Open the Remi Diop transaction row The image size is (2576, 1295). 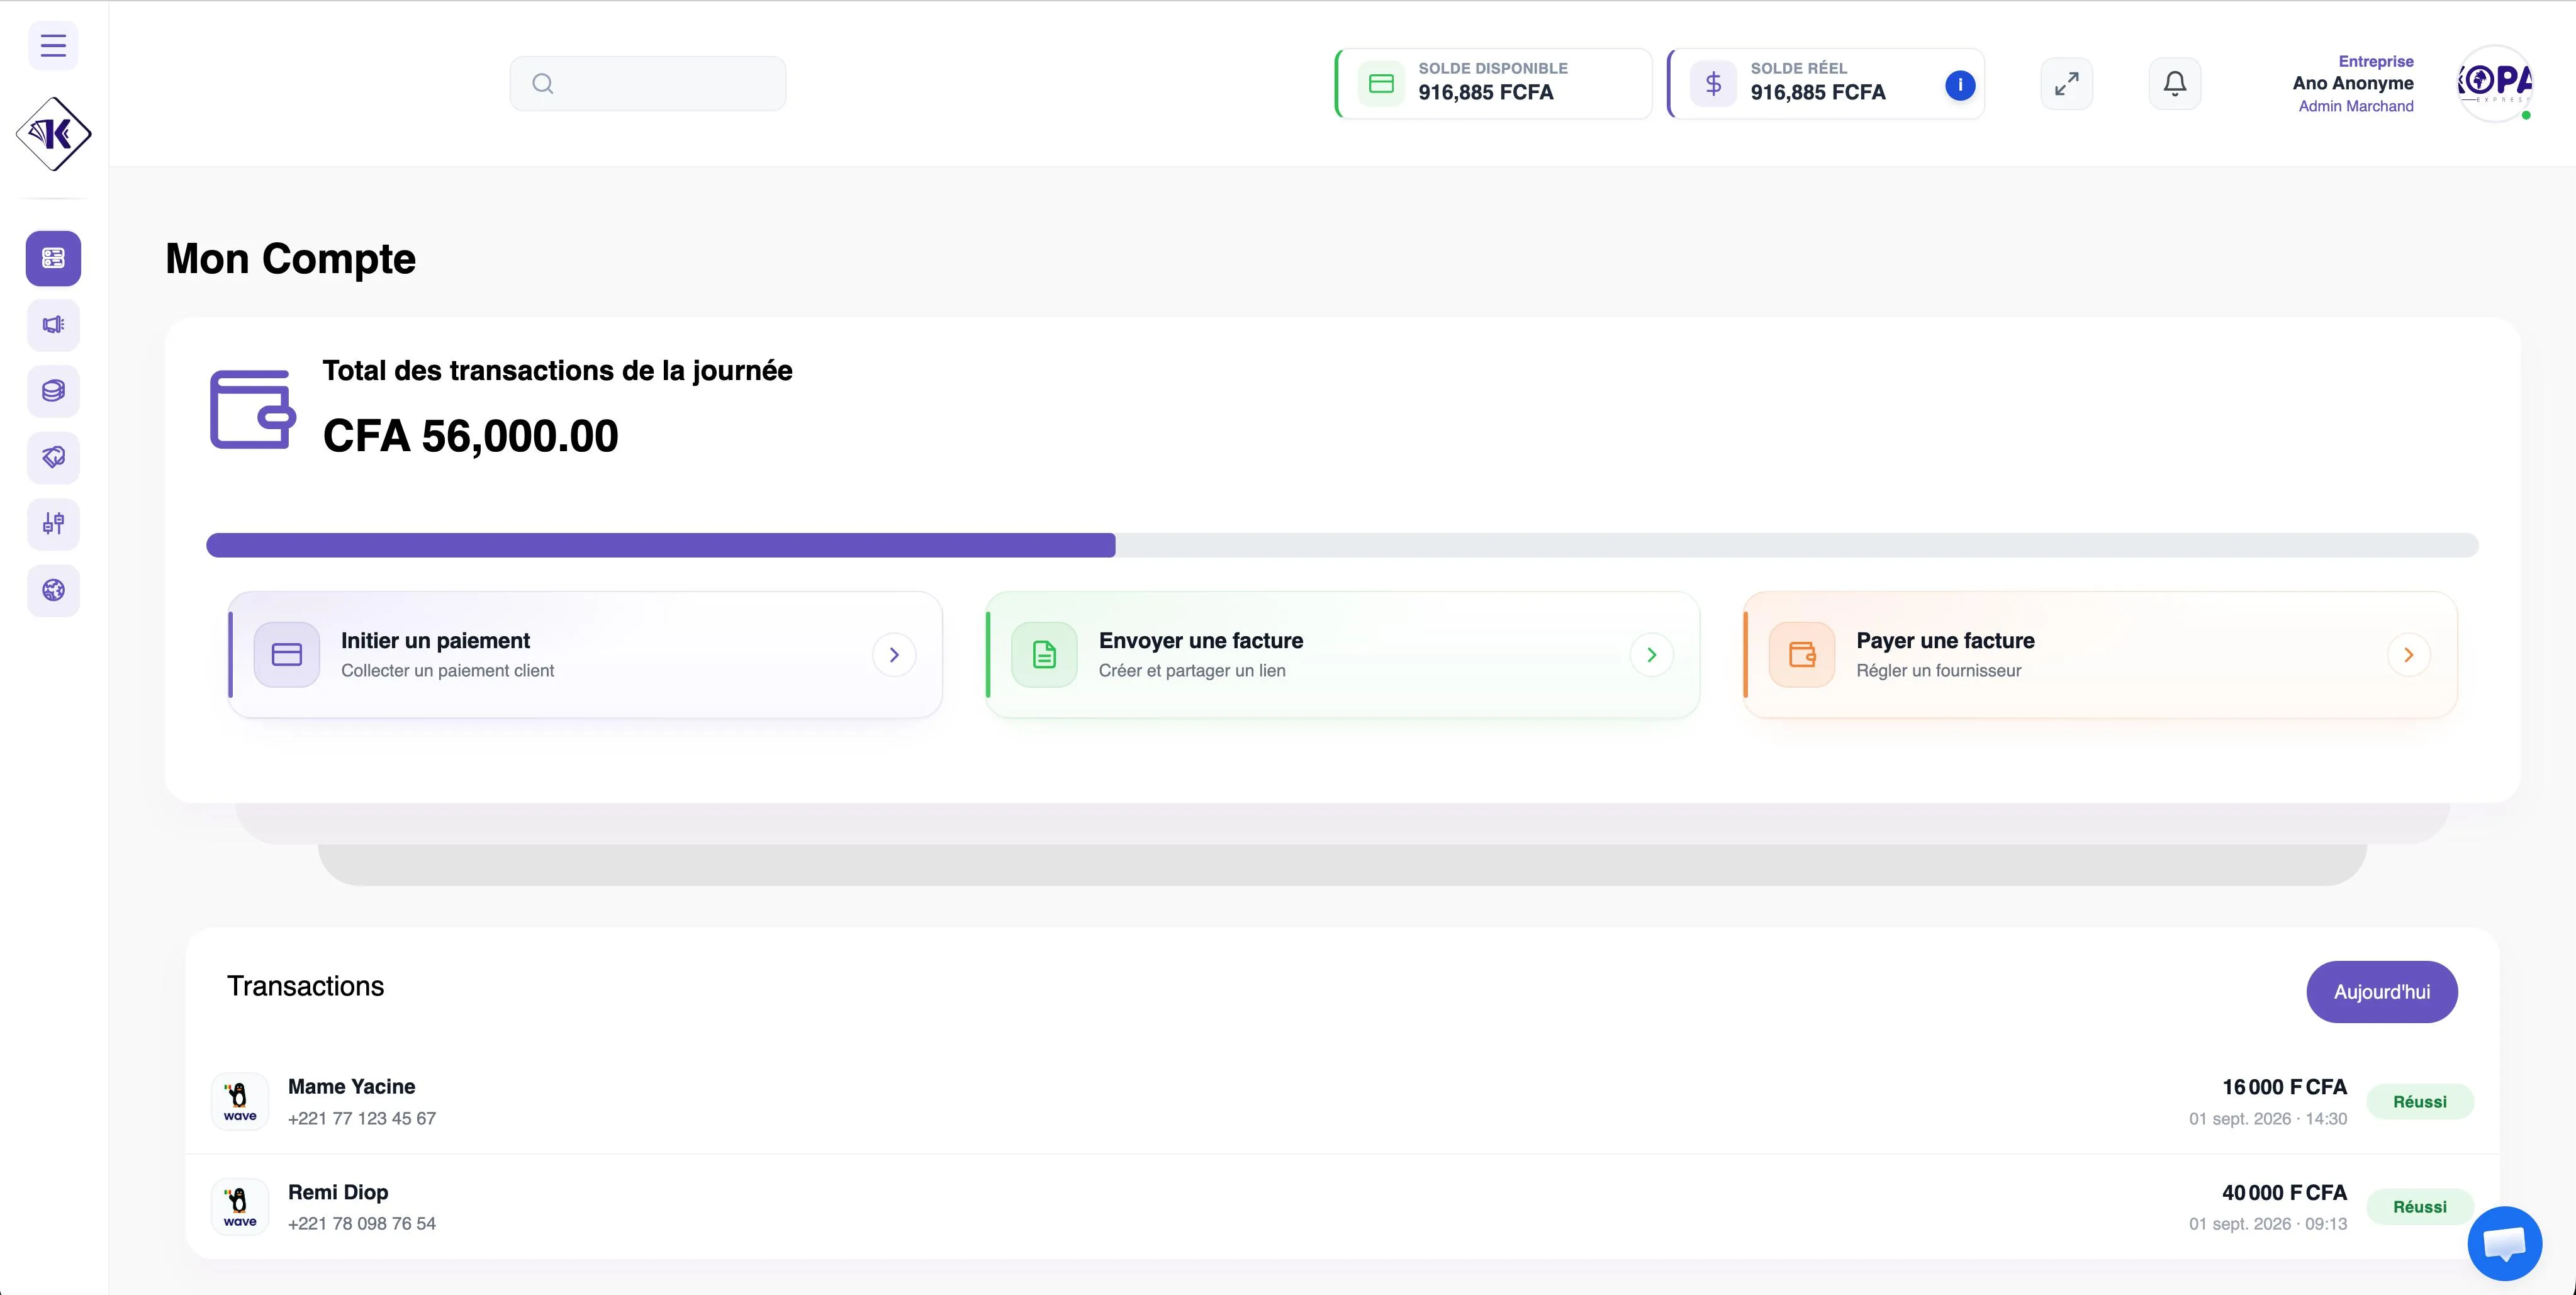[x=1342, y=1207]
